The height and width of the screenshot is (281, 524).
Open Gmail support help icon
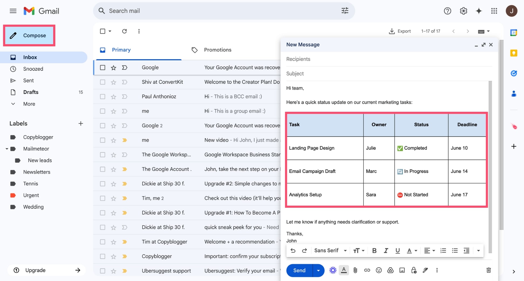coord(447,11)
